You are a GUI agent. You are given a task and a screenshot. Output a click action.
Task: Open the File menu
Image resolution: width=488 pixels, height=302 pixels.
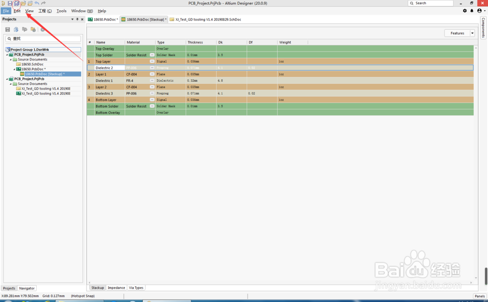pos(6,11)
